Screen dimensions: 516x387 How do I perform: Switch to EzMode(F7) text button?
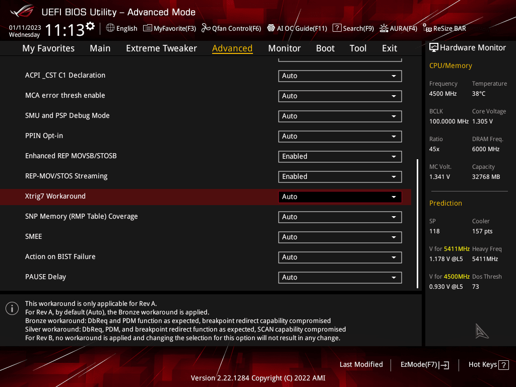[x=419, y=364]
